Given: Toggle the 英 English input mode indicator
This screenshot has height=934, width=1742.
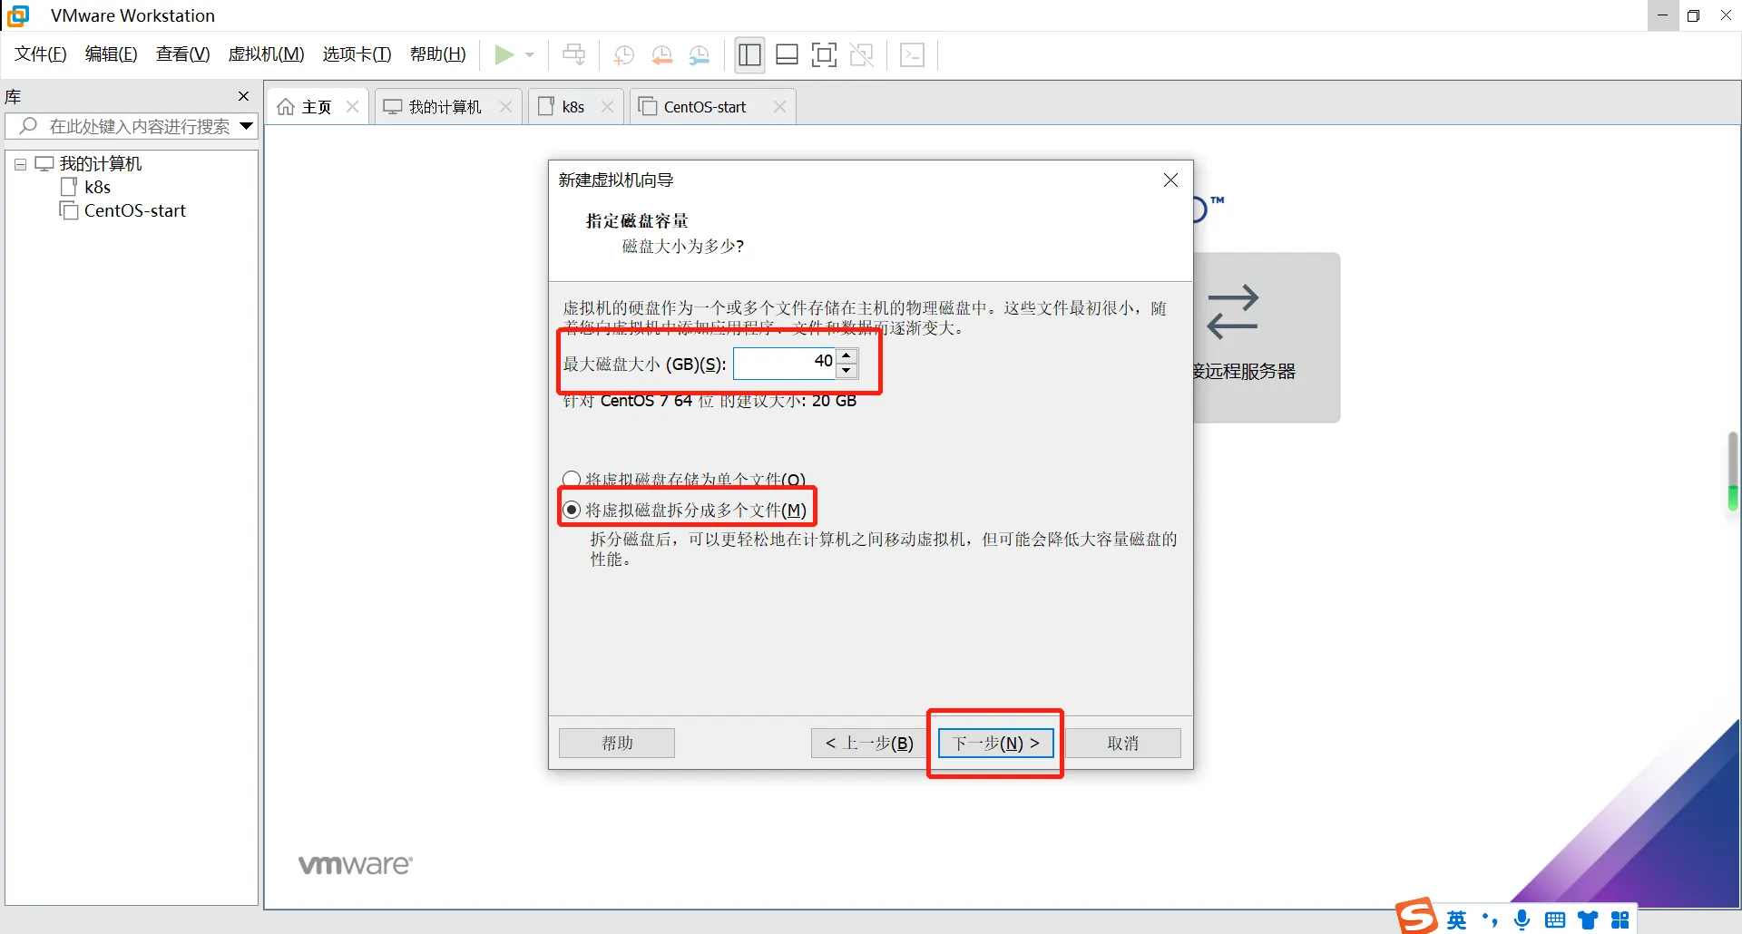Looking at the screenshot, I should [x=1456, y=920].
